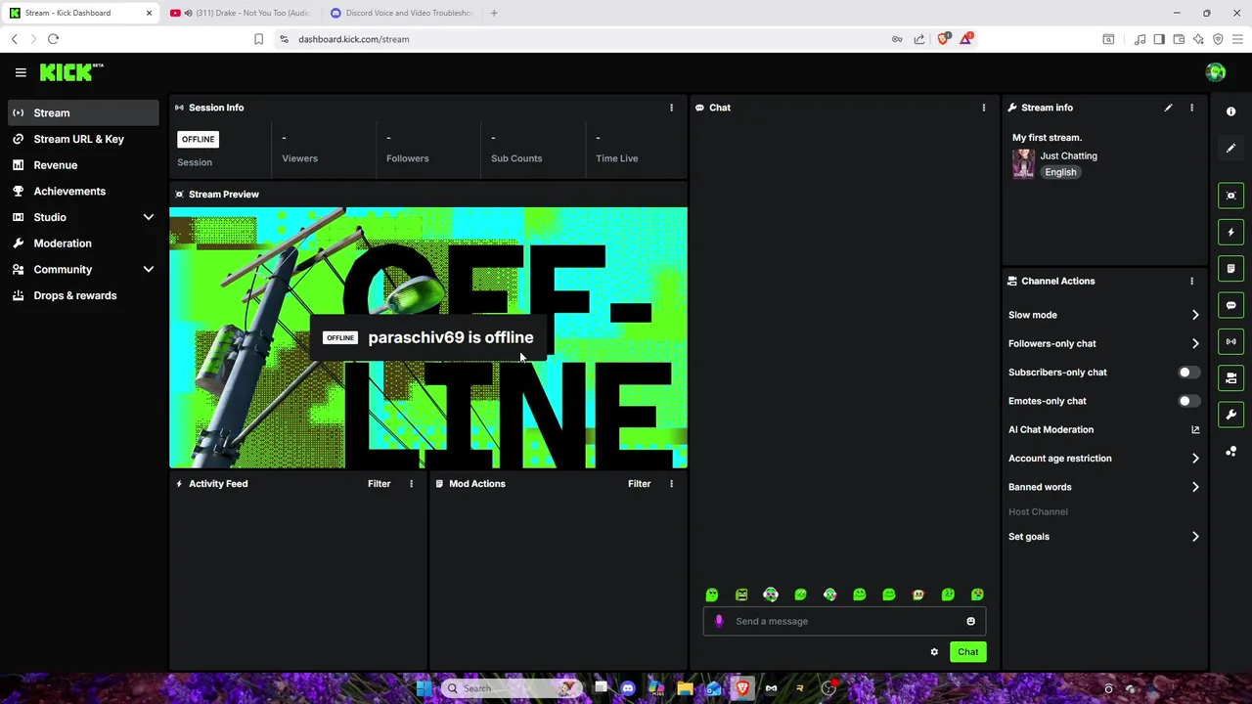Viewport: 1252px width, 704px height.
Task: Open the user profile avatar menu
Action: (1216, 72)
